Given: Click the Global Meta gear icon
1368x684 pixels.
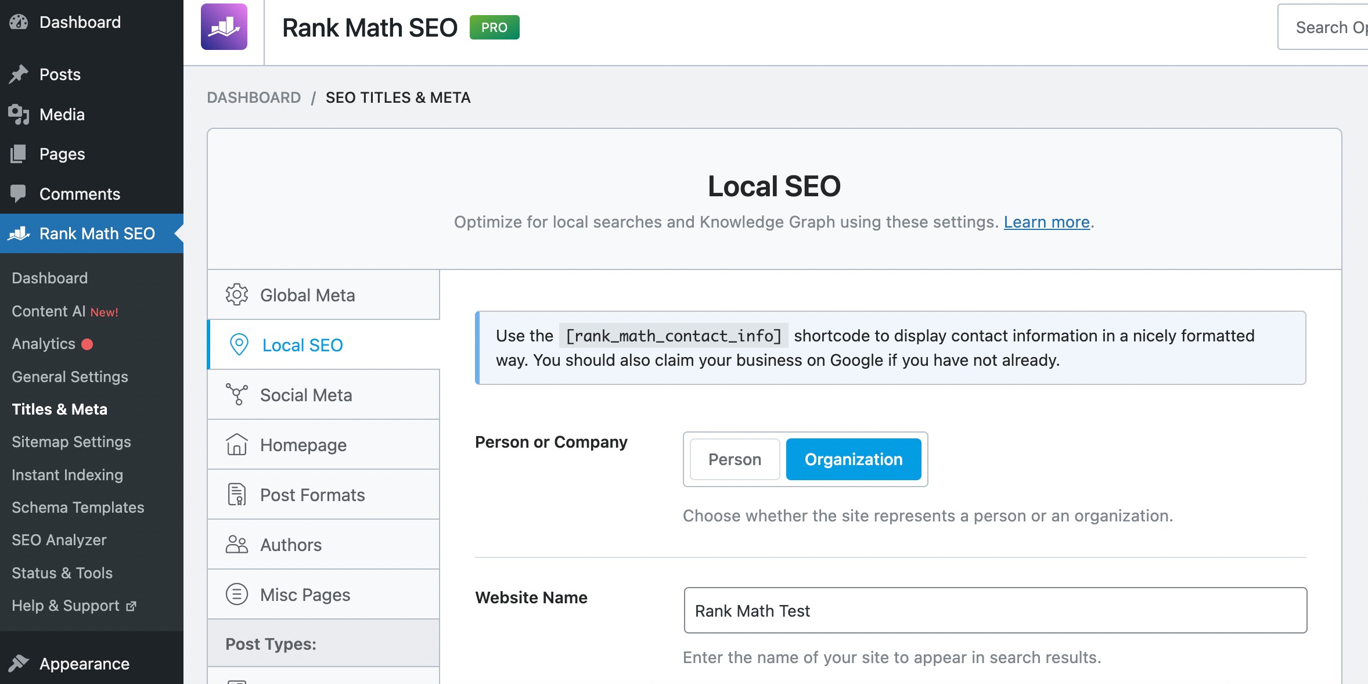Looking at the screenshot, I should (x=237, y=295).
